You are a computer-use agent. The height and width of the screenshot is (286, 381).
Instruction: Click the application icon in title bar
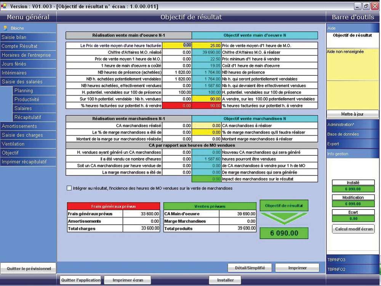click(4, 6)
